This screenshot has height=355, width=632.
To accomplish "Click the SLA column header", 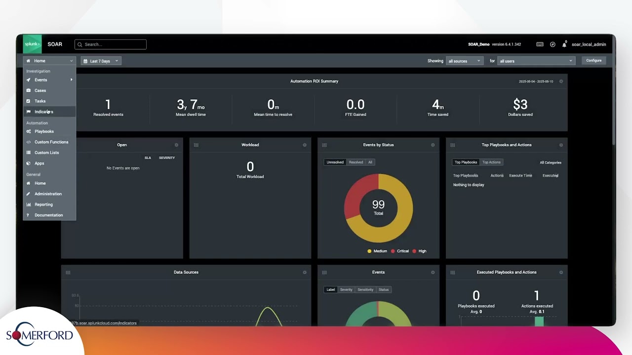I will [148, 158].
